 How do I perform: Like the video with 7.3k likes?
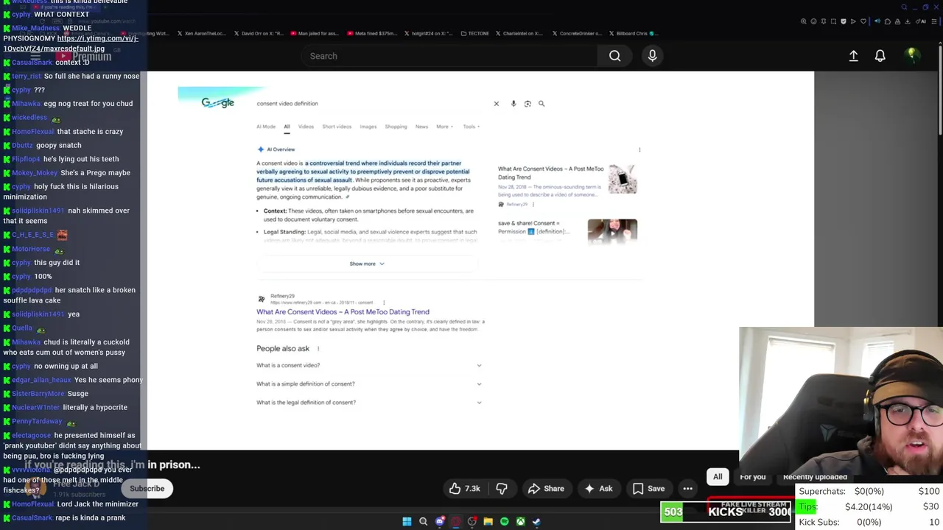pyautogui.click(x=464, y=489)
